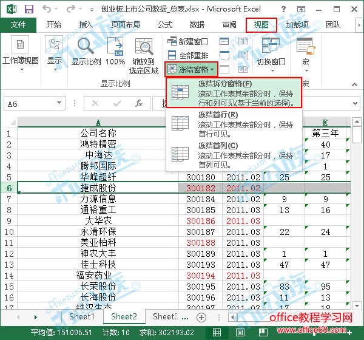The width and height of the screenshot is (364, 340).
Task: Collapse the ribbon with the up chevron
Action: (x=354, y=84)
